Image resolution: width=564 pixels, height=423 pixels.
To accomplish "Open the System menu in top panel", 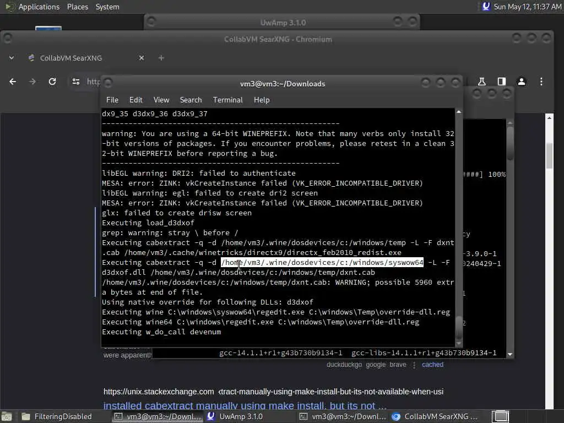I will [107, 7].
